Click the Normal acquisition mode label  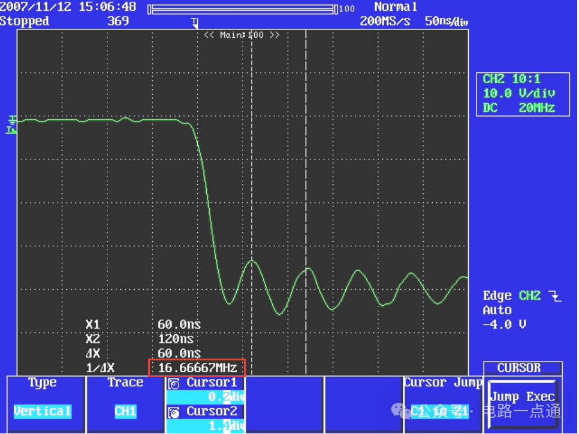pyautogui.click(x=396, y=7)
